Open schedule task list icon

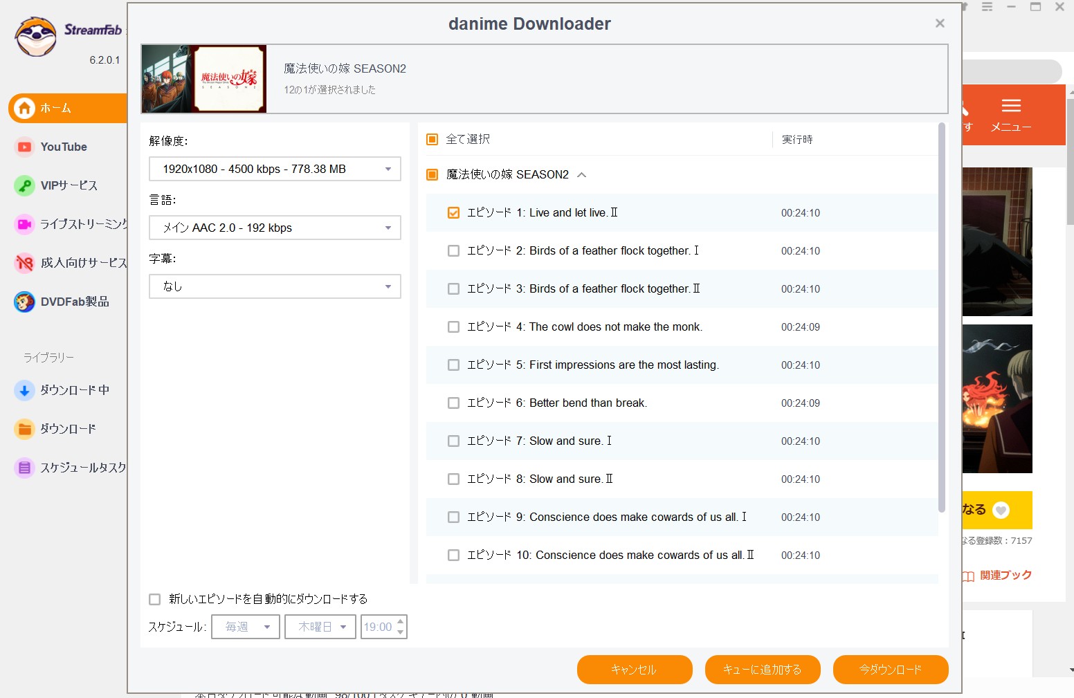[25, 468]
